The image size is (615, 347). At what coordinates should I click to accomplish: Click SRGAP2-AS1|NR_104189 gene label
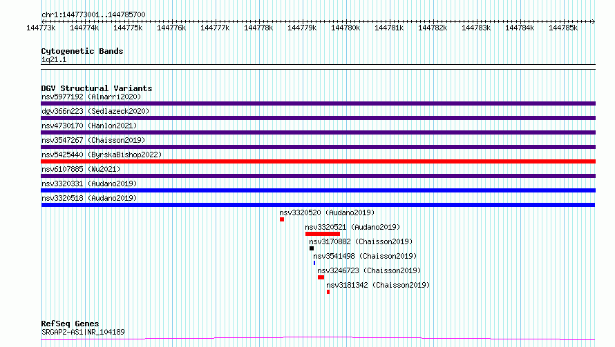click(83, 332)
